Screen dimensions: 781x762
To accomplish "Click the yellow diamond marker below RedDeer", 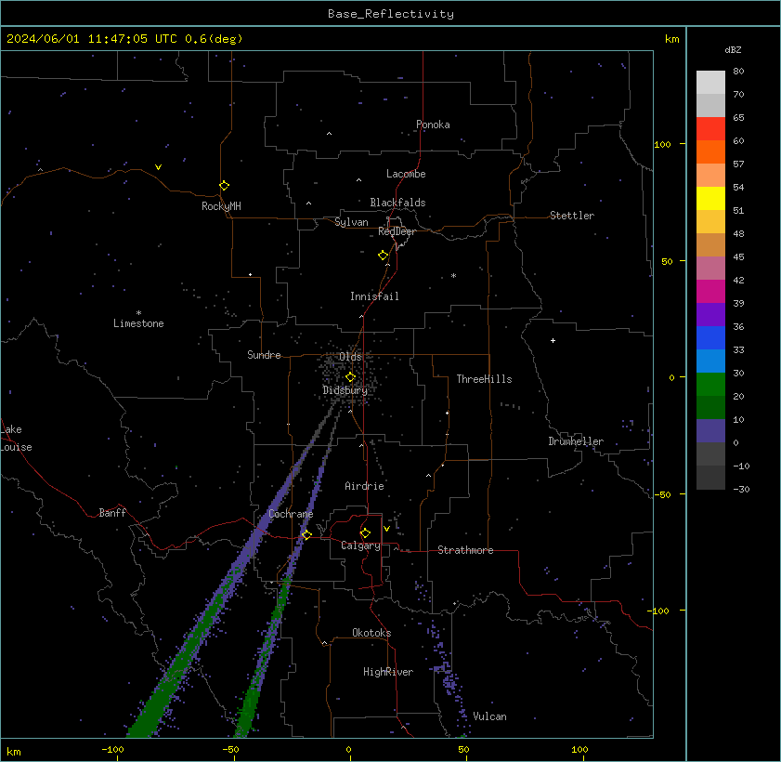I will [x=383, y=256].
